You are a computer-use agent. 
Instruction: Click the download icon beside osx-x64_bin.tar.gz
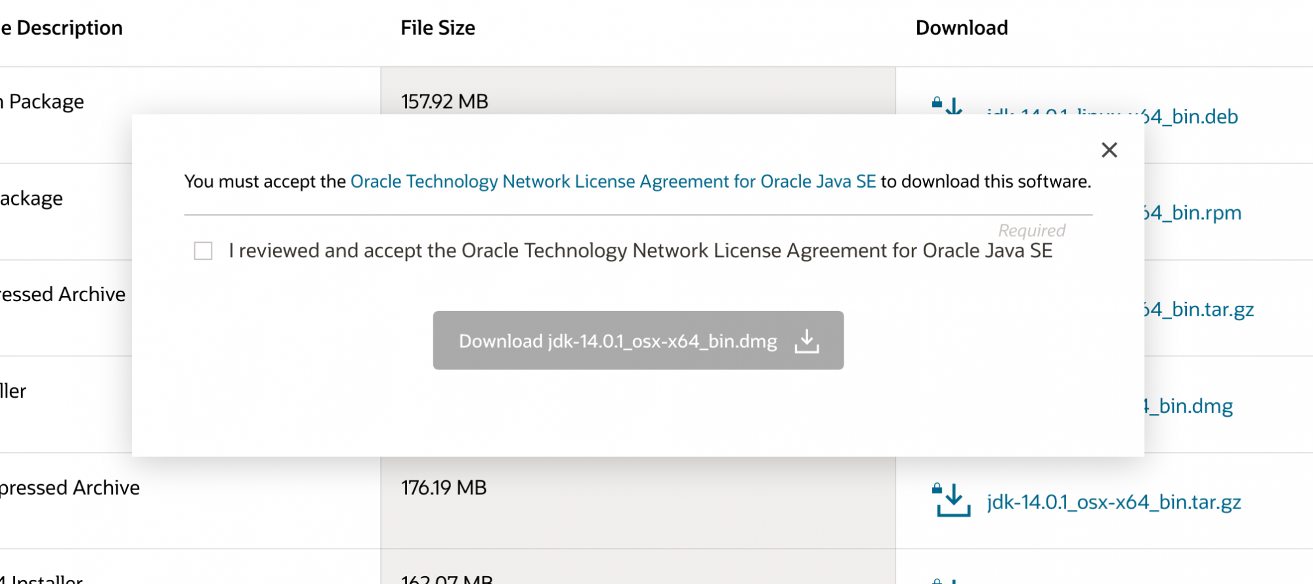coord(951,500)
